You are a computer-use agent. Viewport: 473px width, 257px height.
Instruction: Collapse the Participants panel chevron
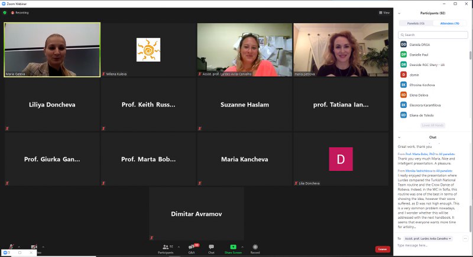399,13
